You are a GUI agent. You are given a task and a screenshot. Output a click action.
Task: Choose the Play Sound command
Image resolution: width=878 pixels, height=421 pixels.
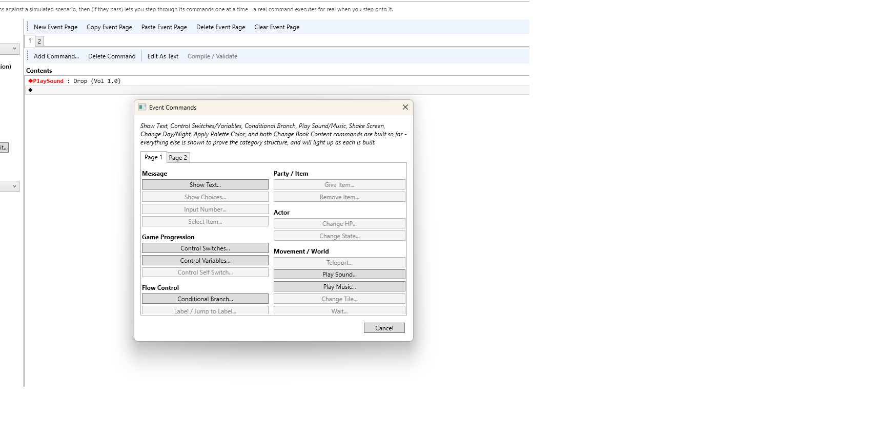(x=339, y=275)
